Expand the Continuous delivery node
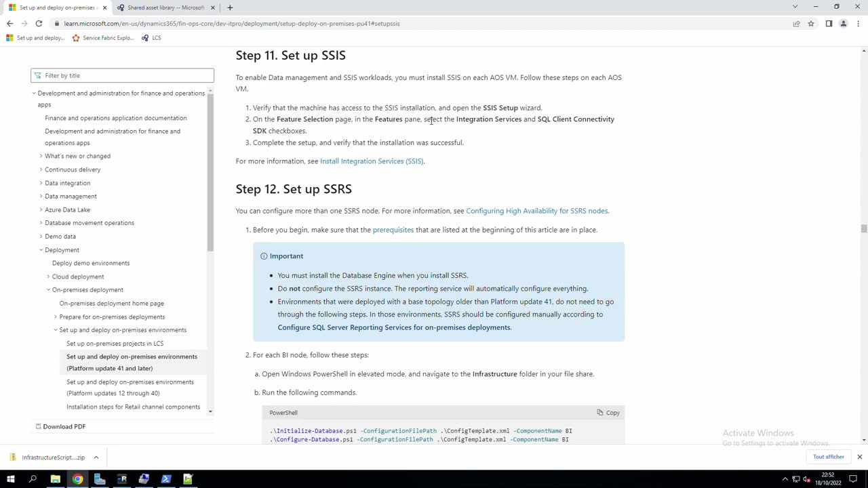 [x=41, y=169]
